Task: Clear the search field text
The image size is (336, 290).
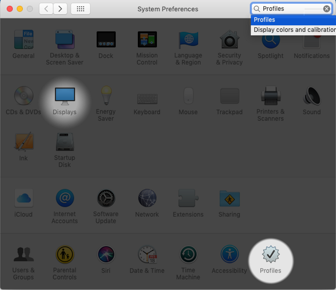Action: click(x=326, y=9)
